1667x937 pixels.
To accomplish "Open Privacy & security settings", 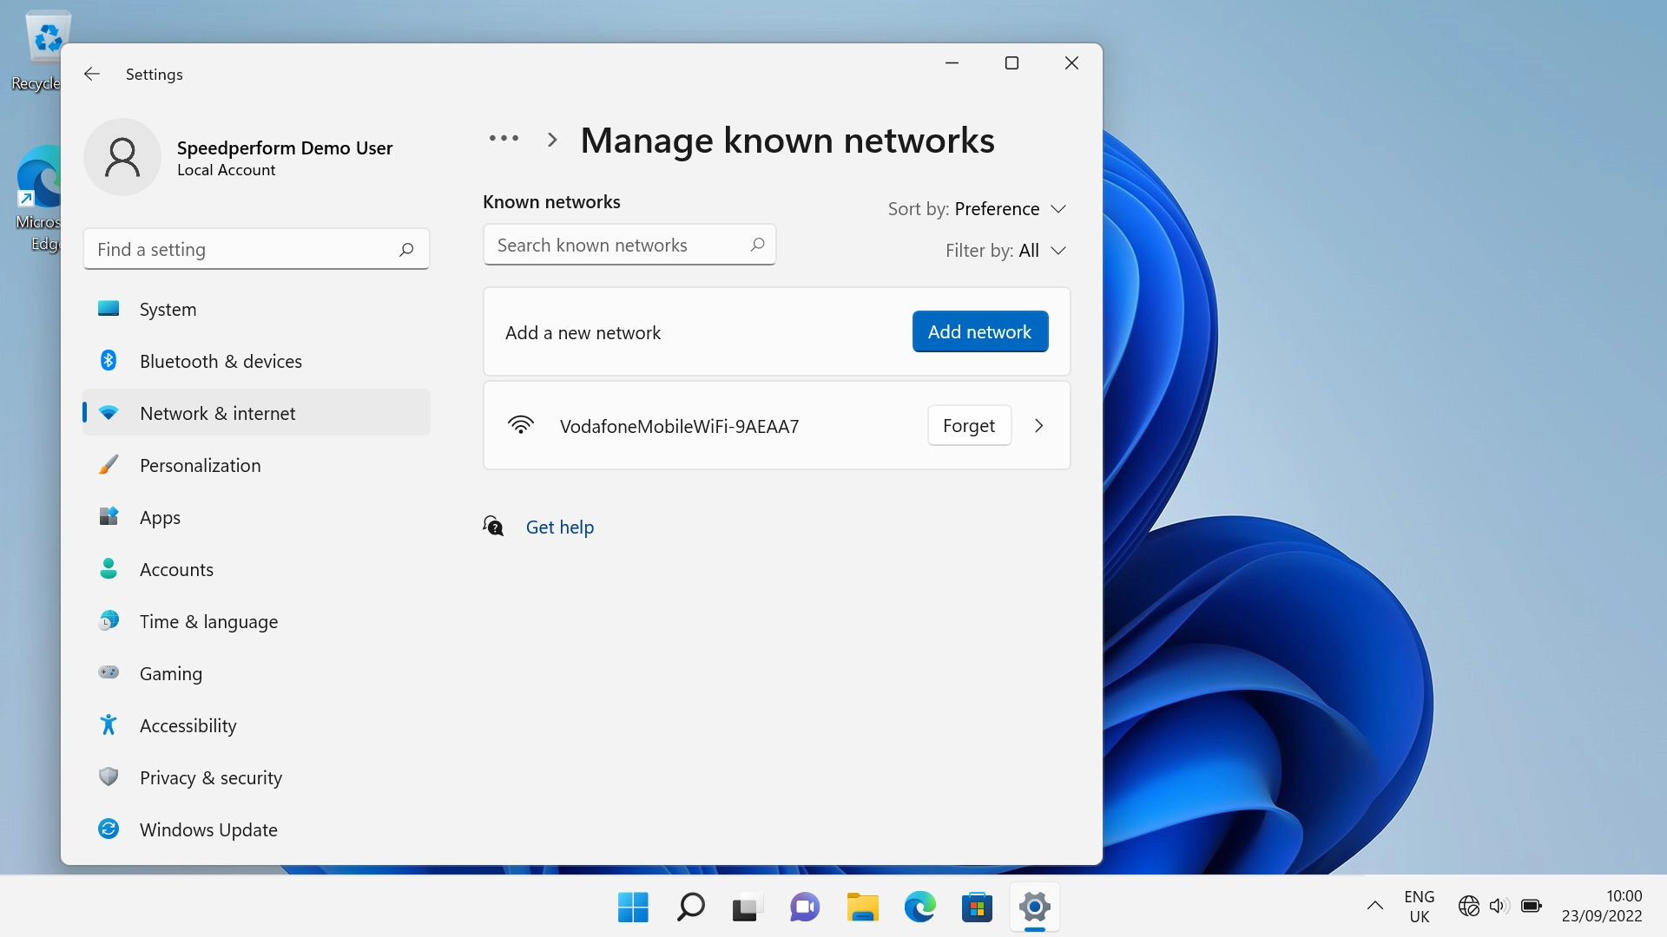I will tap(210, 777).
